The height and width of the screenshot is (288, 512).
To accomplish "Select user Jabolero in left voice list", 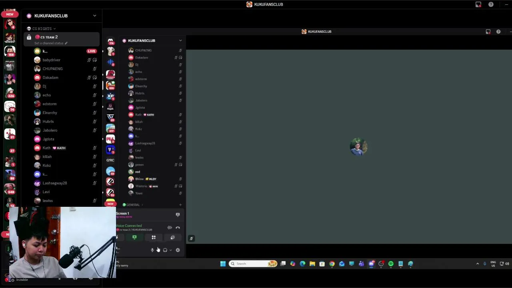I will point(50,130).
